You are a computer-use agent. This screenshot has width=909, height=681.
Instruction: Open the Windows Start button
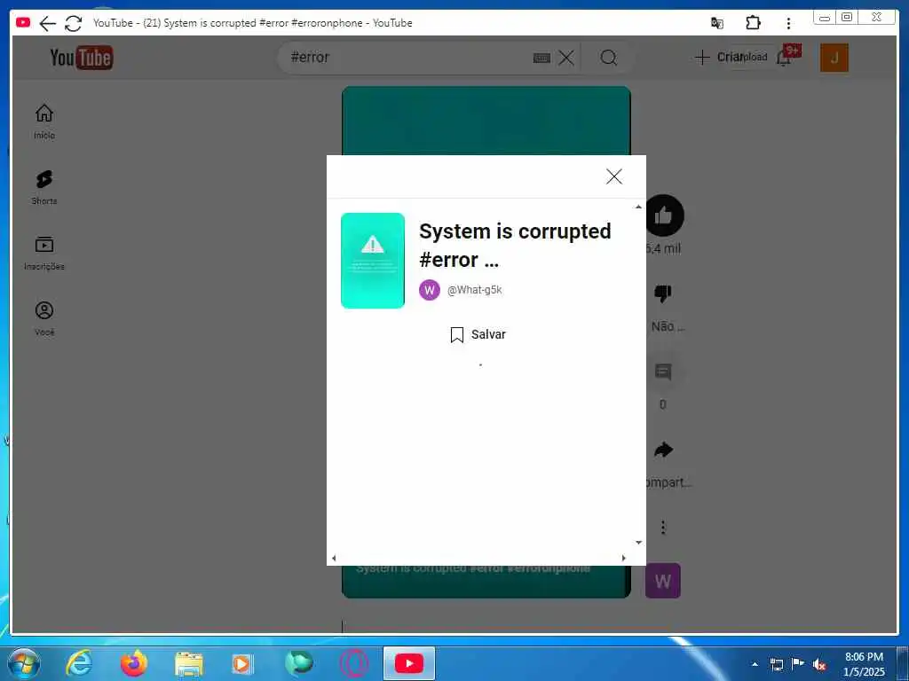tap(24, 663)
